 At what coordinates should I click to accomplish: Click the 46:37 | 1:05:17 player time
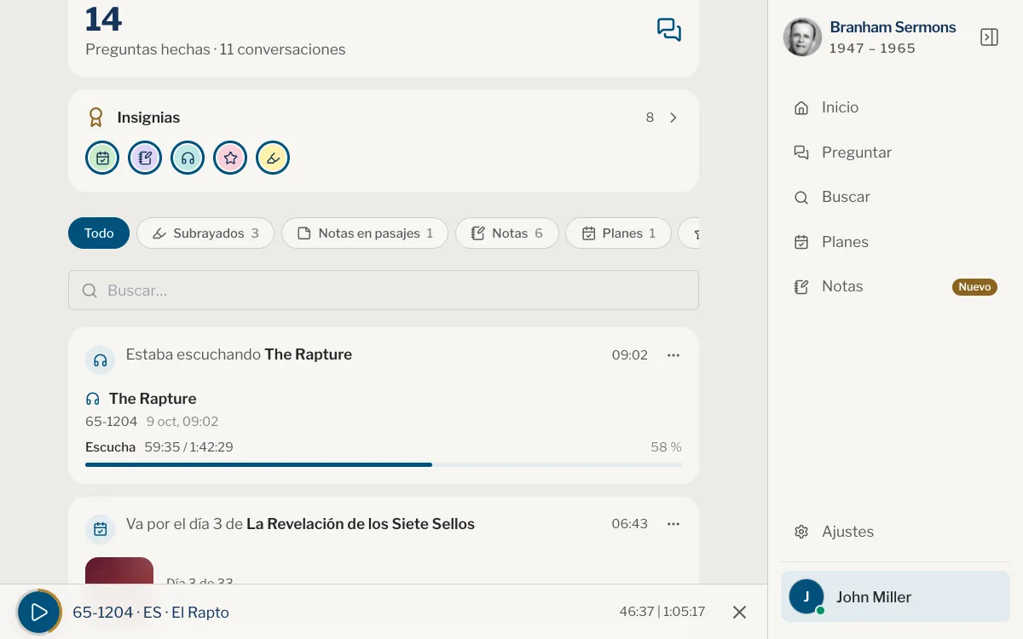pos(662,612)
